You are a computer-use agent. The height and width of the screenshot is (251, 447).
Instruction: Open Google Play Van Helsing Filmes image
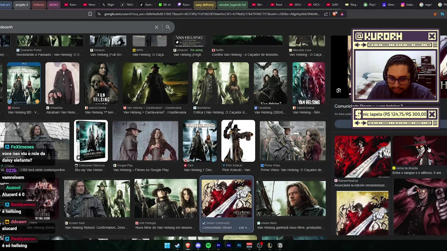[145, 141]
